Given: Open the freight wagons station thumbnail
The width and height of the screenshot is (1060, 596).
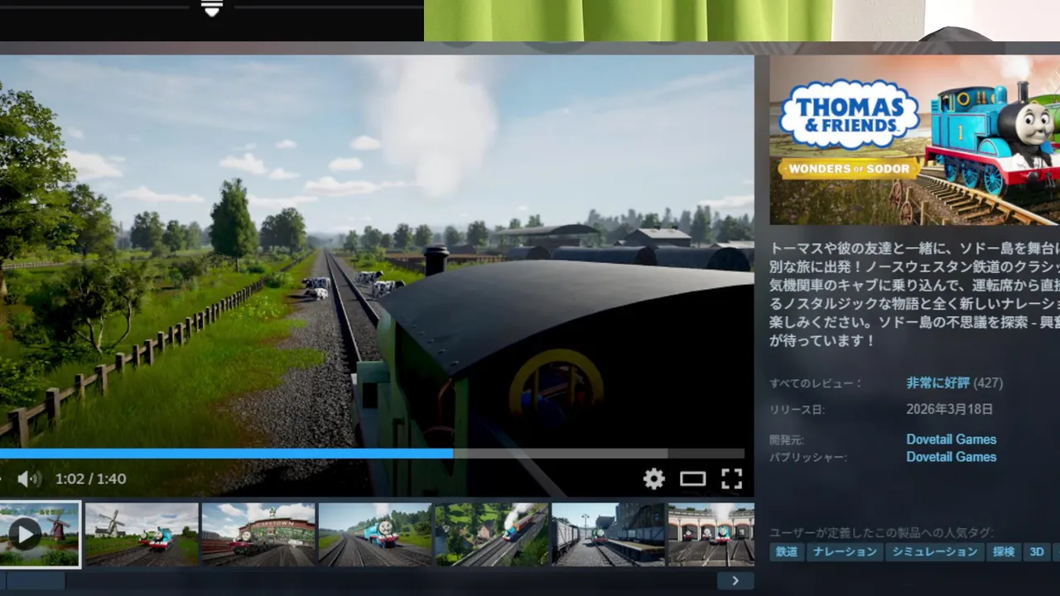Looking at the screenshot, I should pos(609,534).
